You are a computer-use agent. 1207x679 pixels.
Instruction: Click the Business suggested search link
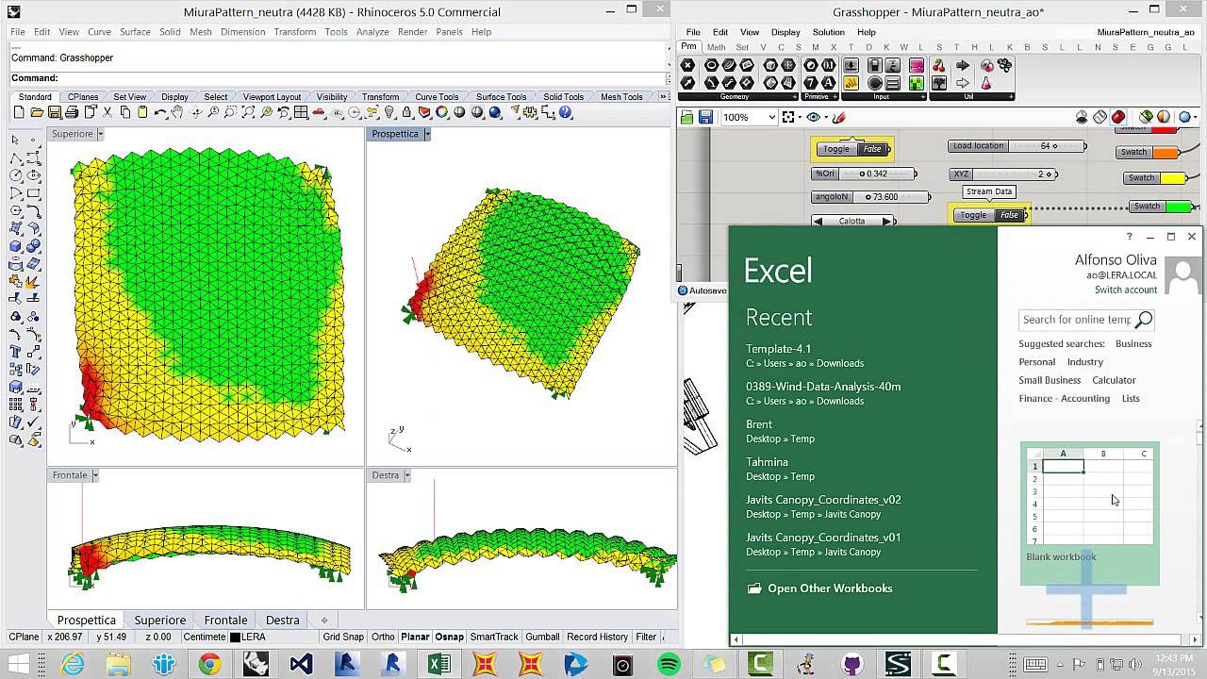pos(1133,343)
